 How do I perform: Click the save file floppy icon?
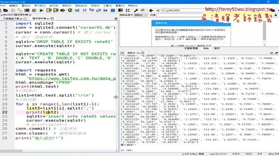click(13, 10)
